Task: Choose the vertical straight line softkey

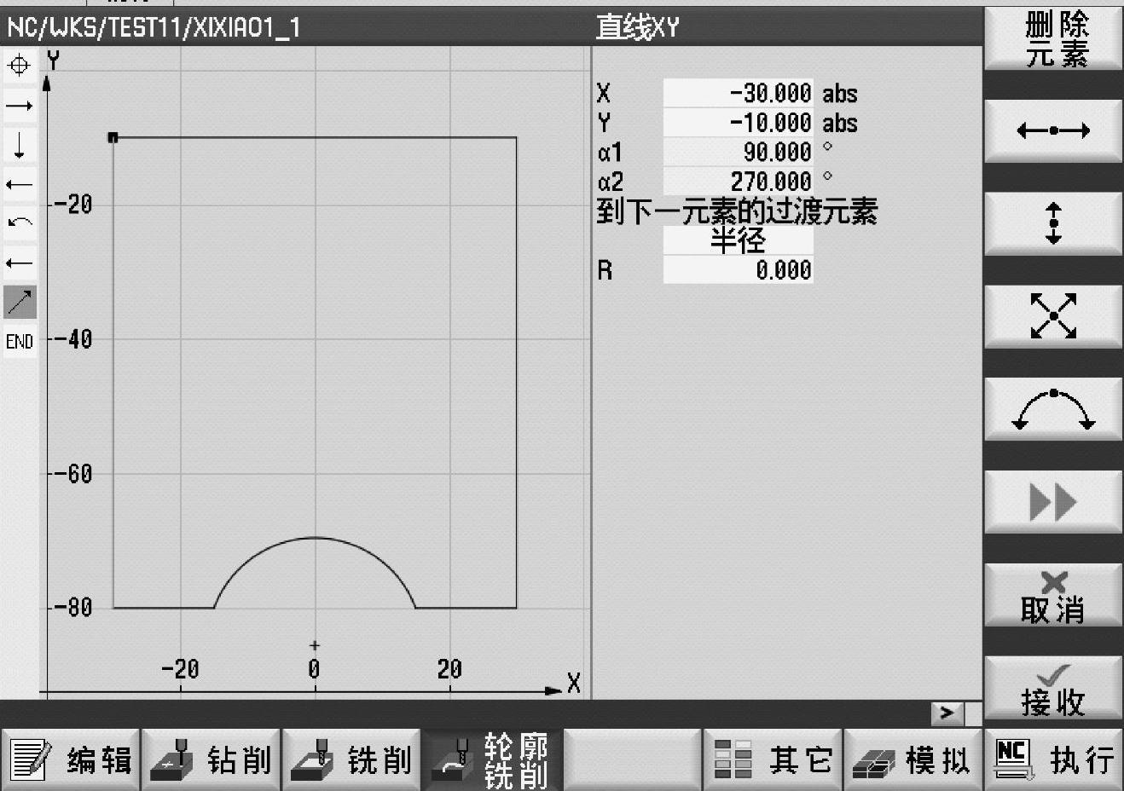Action: tap(1052, 223)
